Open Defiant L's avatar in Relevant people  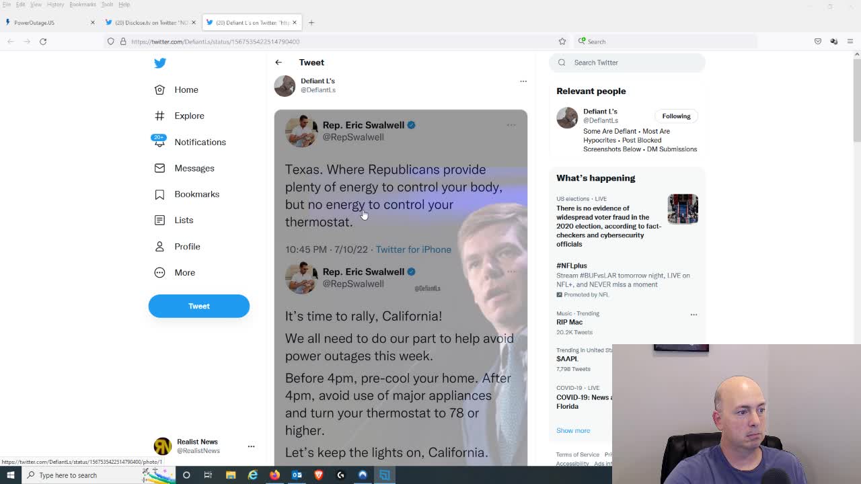567,118
